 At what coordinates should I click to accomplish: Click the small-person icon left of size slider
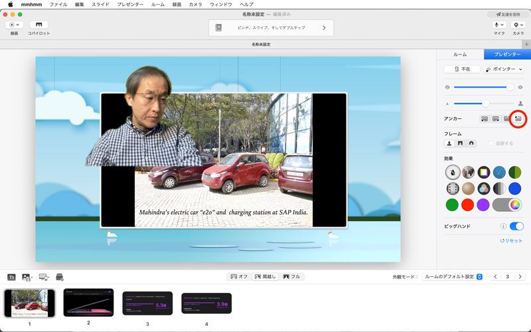pyautogui.click(x=447, y=104)
